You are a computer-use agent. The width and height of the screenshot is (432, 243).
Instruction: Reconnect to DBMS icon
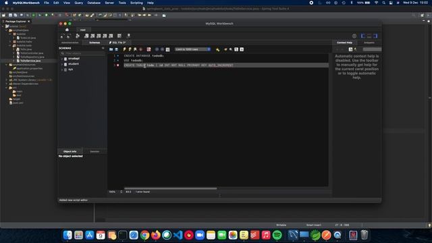pyautogui.click(x=128, y=36)
